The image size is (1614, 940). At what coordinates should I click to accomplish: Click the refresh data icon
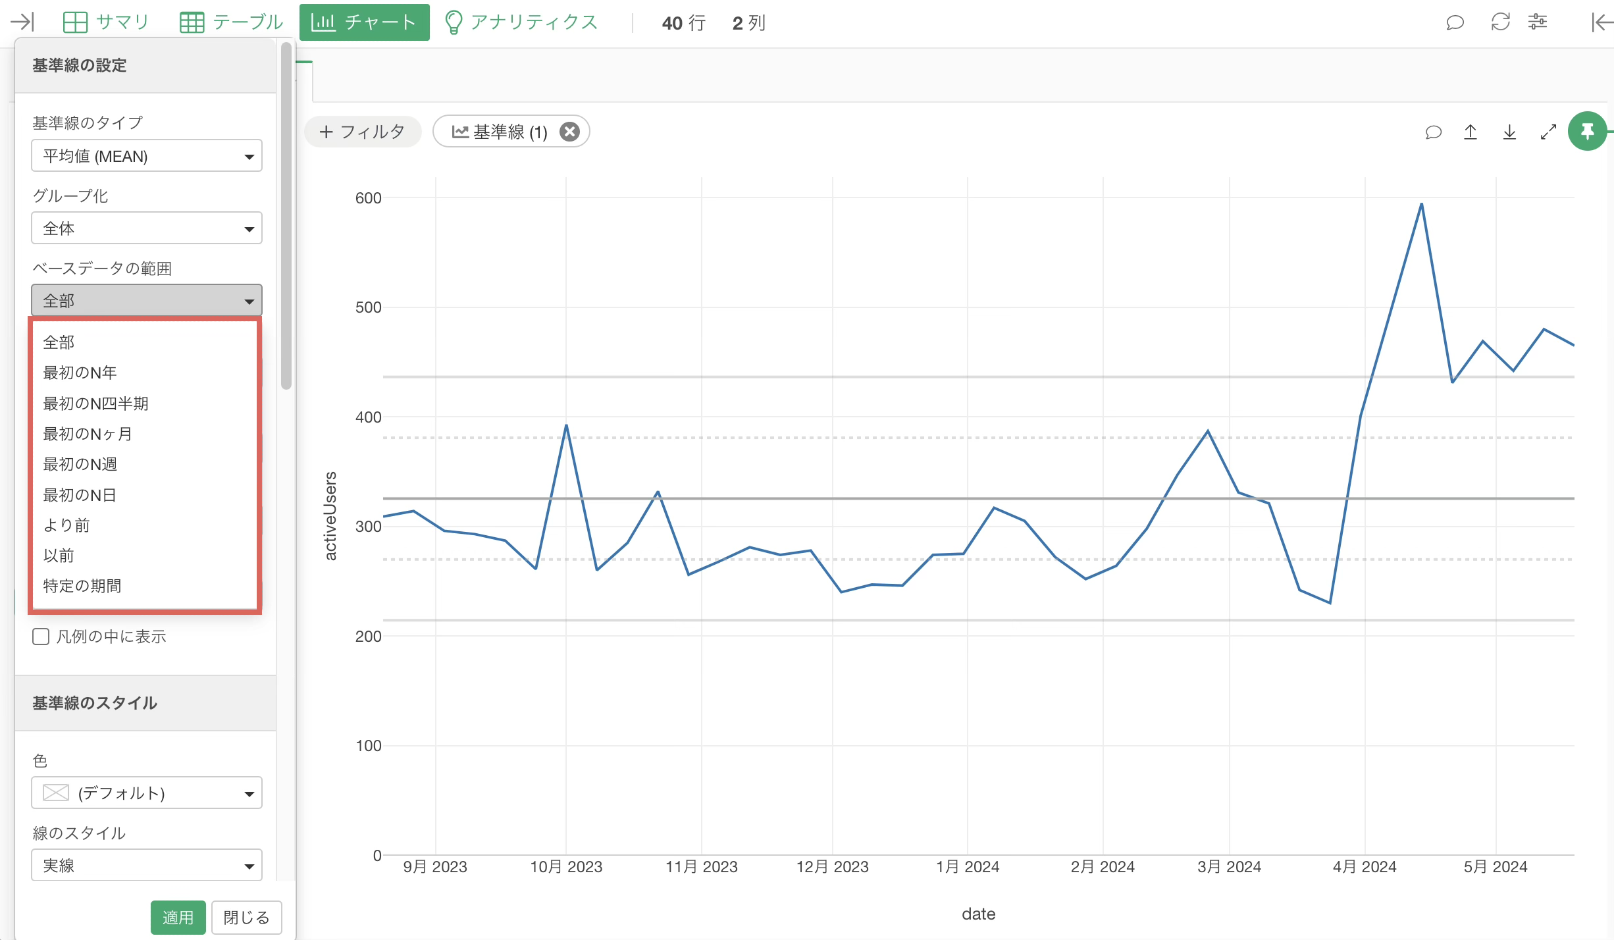[1500, 22]
